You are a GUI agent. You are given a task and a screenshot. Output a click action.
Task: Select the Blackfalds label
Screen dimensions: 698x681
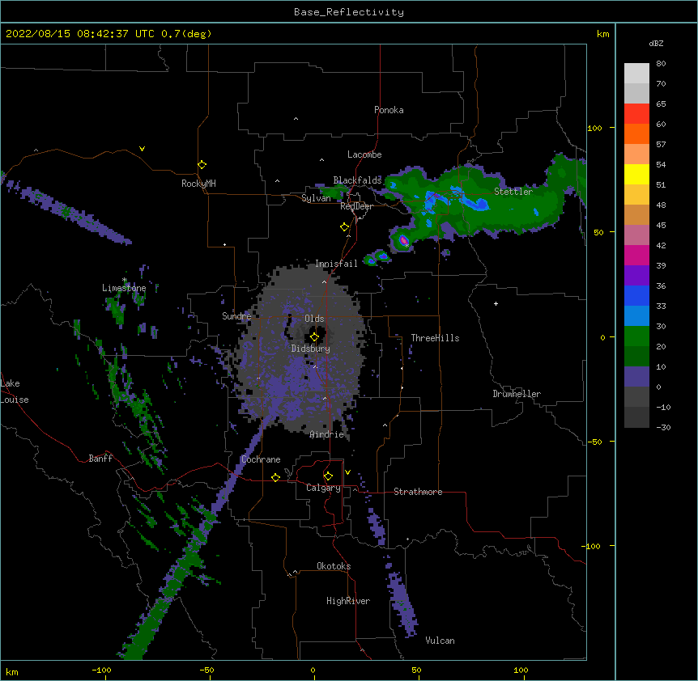[357, 180]
